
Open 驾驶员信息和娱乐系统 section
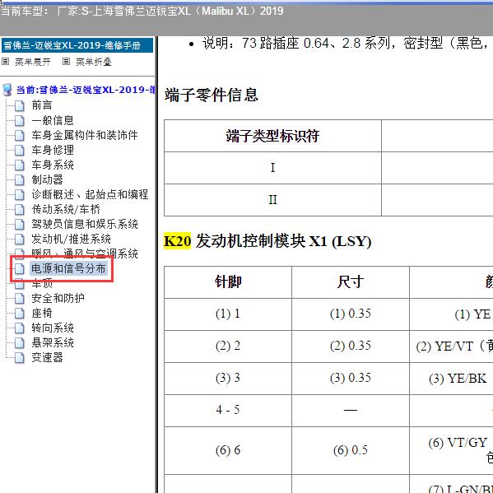pos(85,224)
